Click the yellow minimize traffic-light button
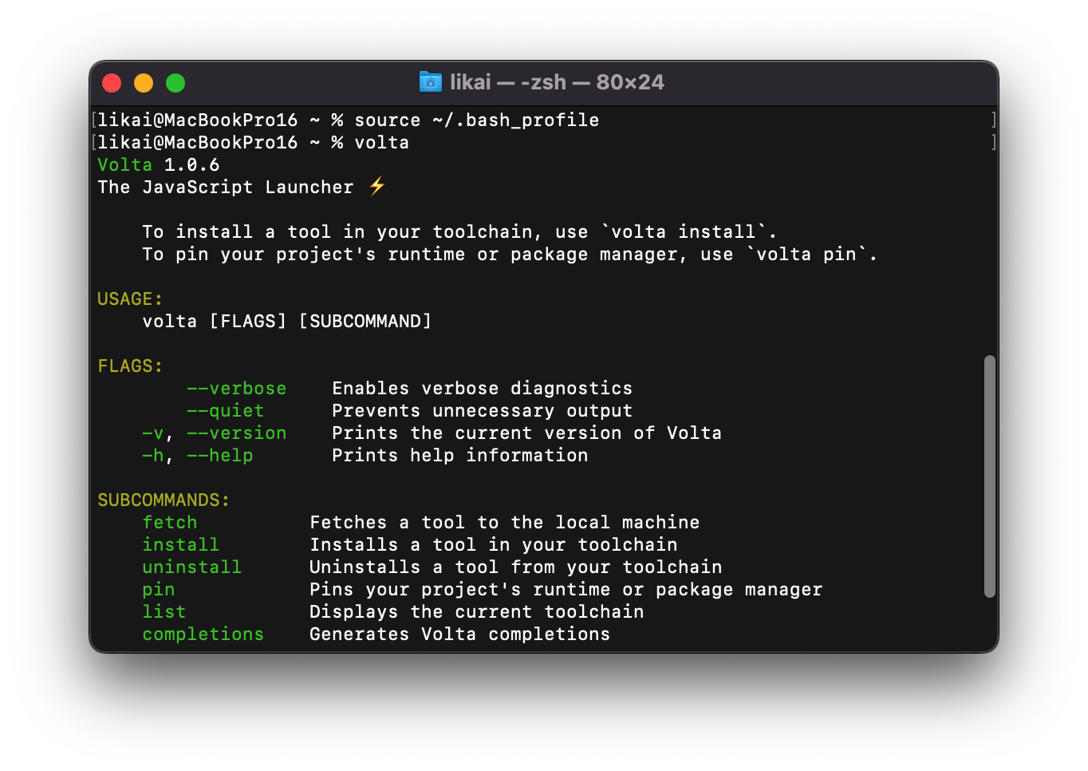 tap(144, 82)
